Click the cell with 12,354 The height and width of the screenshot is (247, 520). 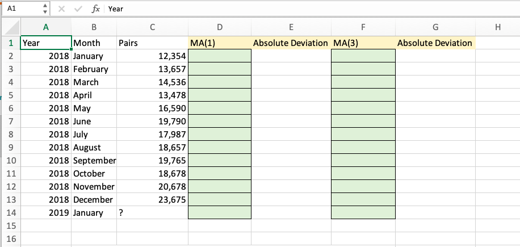152,56
